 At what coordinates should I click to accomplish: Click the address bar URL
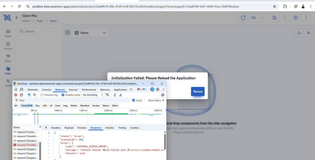coord(135,6)
